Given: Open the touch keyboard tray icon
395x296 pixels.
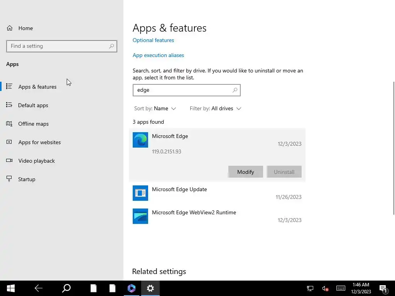Looking at the screenshot, I should [341, 288].
